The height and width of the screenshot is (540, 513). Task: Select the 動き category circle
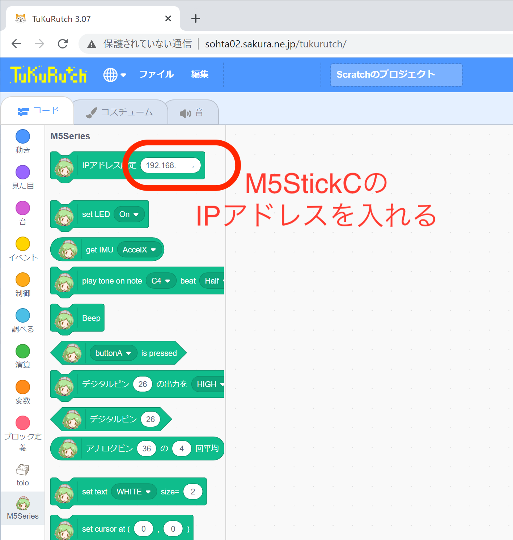pos(23,136)
